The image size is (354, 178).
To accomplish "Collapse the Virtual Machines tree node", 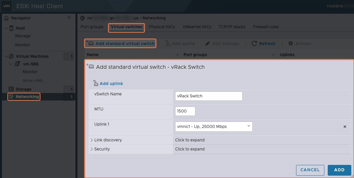I will tap(6, 56).
